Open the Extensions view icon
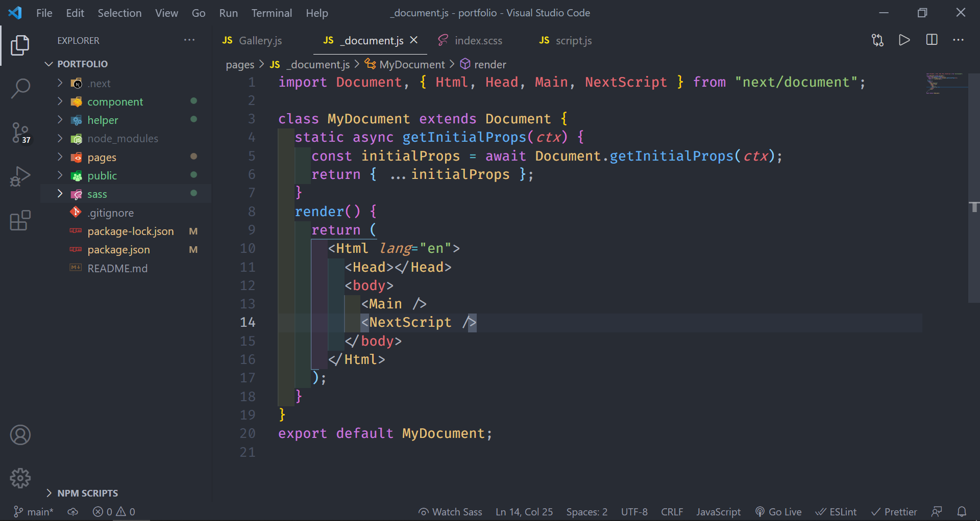 (x=20, y=220)
